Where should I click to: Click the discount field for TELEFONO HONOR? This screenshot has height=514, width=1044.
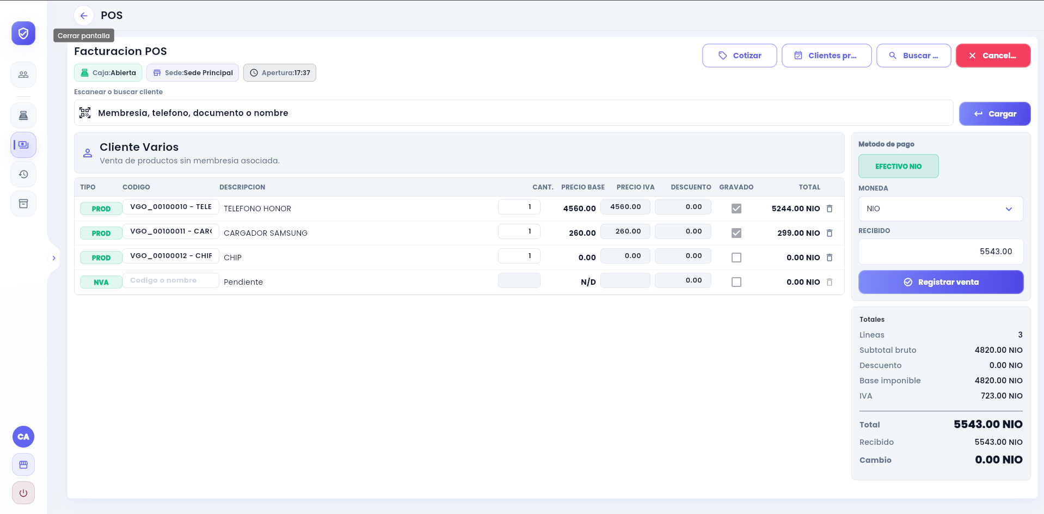pyautogui.click(x=683, y=207)
